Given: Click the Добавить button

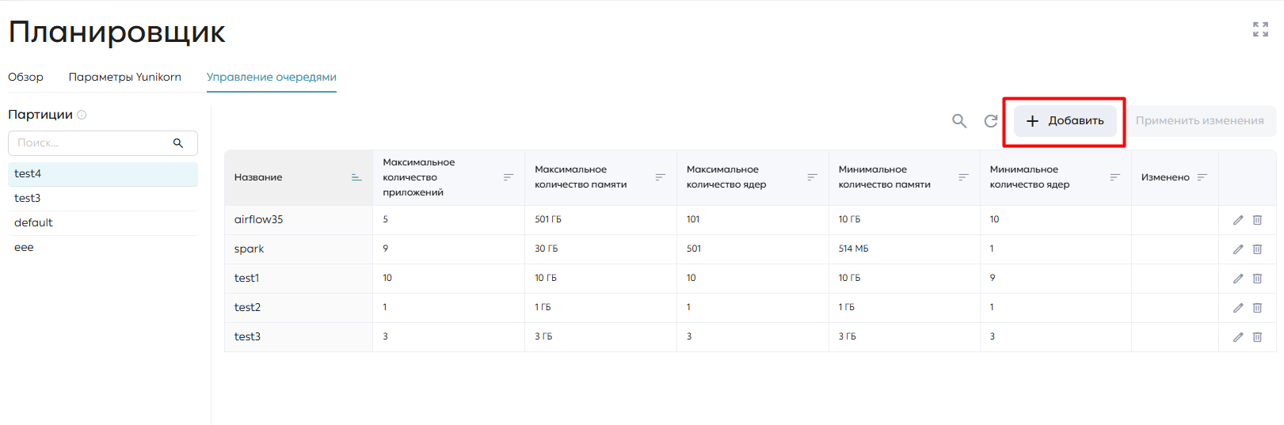Looking at the screenshot, I should click(1065, 121).
